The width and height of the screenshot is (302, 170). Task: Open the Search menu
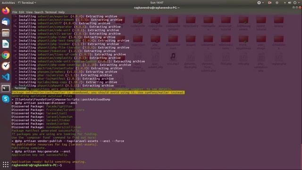coord(39,12)
